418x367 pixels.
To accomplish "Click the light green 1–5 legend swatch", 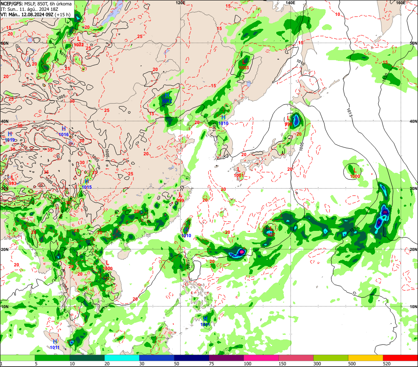I will tap(18, 358).
